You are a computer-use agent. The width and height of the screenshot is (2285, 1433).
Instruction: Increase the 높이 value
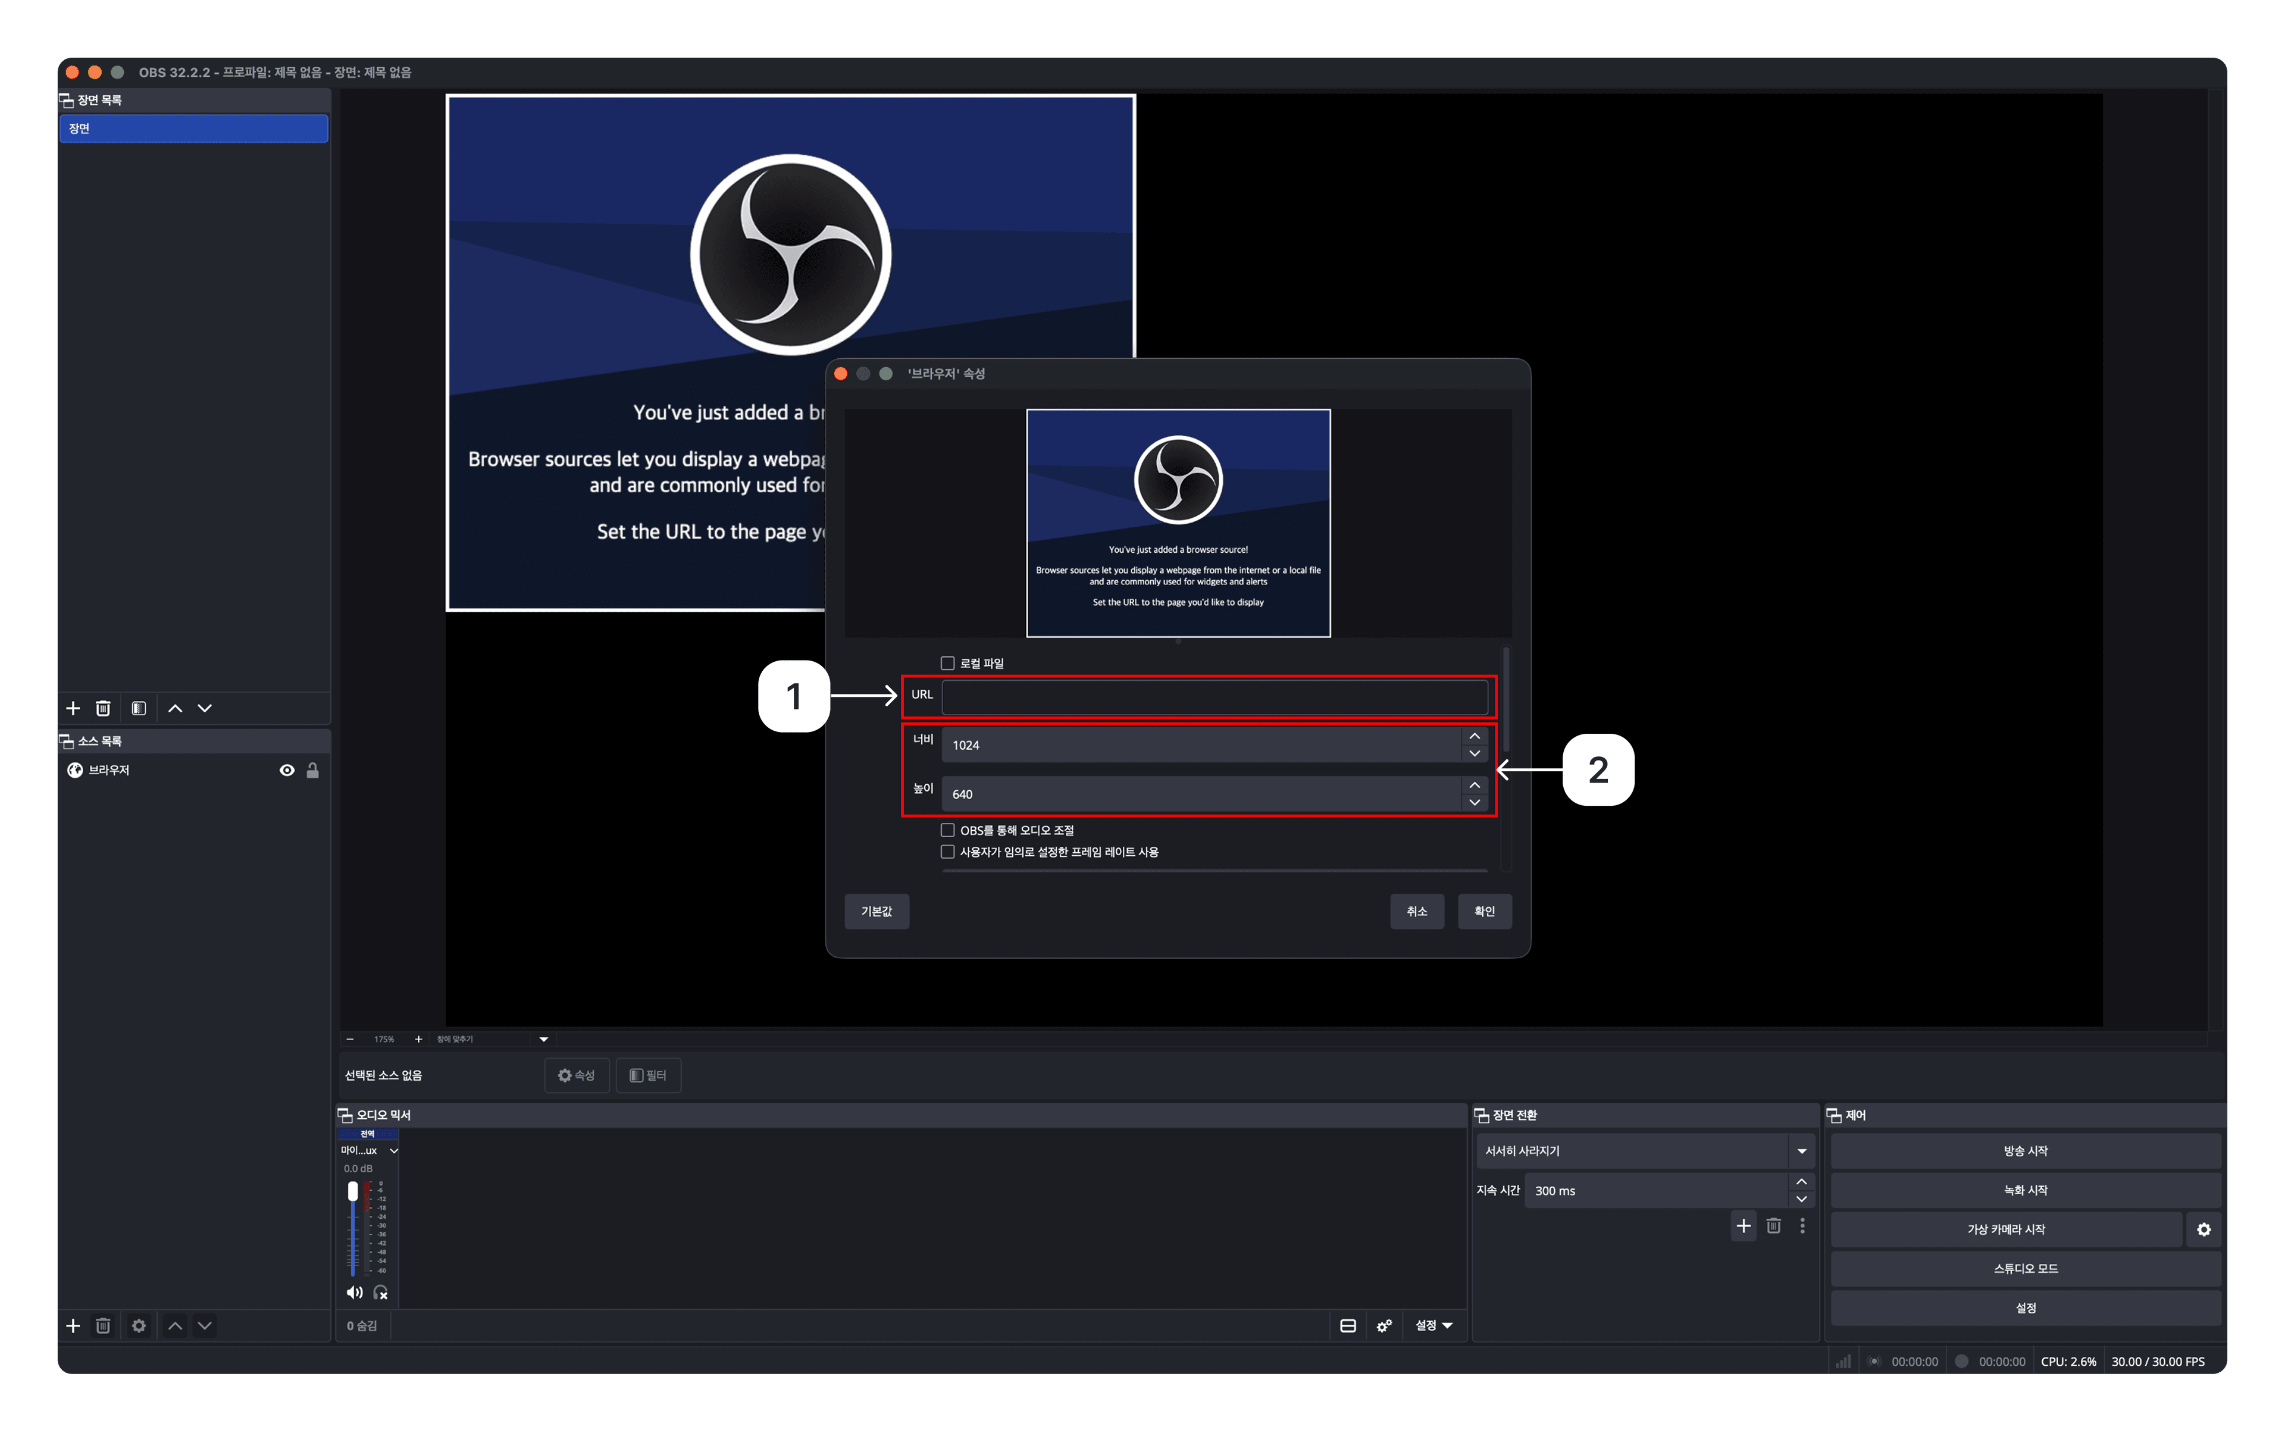tap(1475, 786)
